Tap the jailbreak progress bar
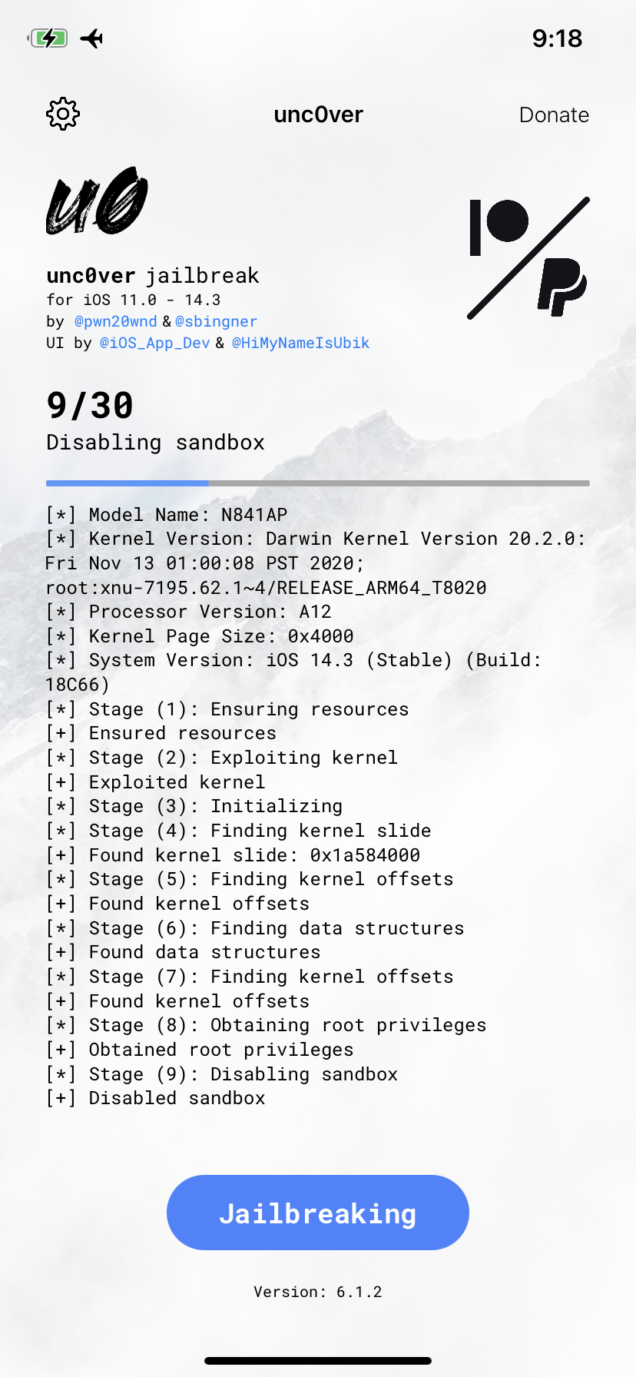Viewport: 636px width, 1377px height. point(318,483)
